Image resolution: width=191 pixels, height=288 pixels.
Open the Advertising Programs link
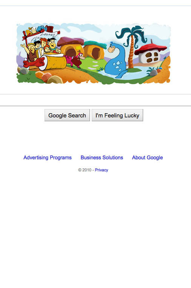tap(48, 158)
